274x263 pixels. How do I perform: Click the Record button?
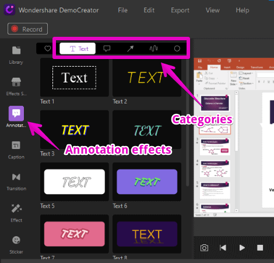point(27,29)
